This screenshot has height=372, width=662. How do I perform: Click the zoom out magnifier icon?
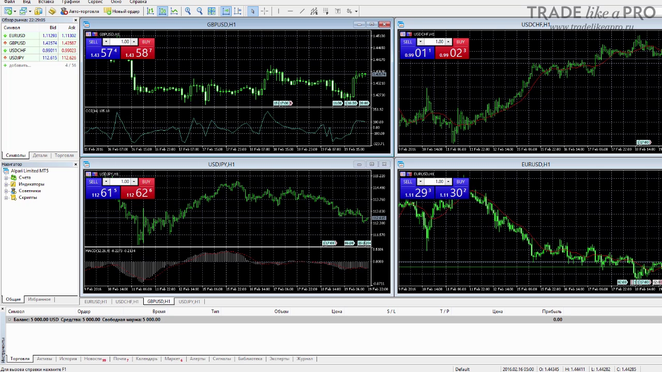pos(200,11)
